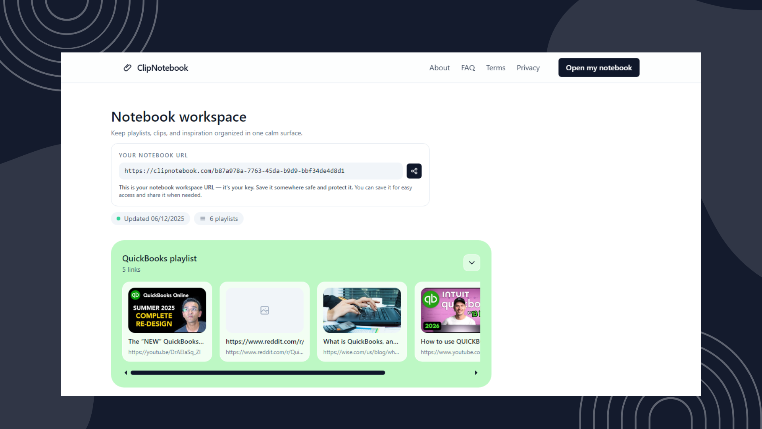Click the youtu.be/DrAElaSq_ZI link
The height and width of the screenshot is (429, 762).
pos(164,352)
